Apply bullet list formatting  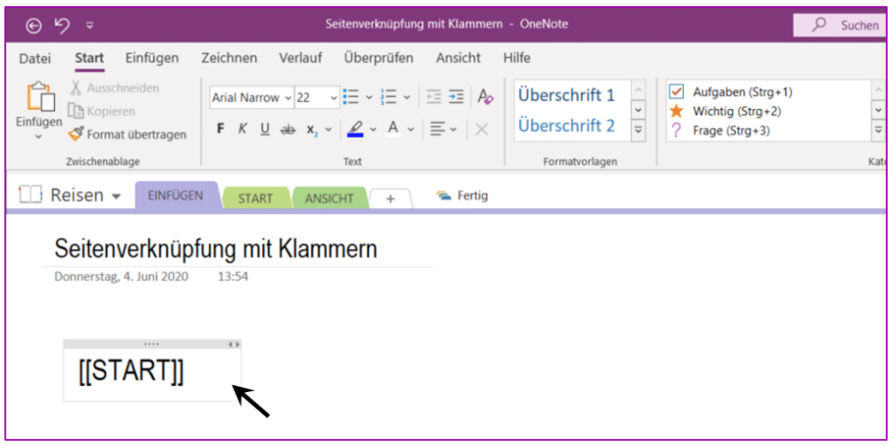coord(351,98)
